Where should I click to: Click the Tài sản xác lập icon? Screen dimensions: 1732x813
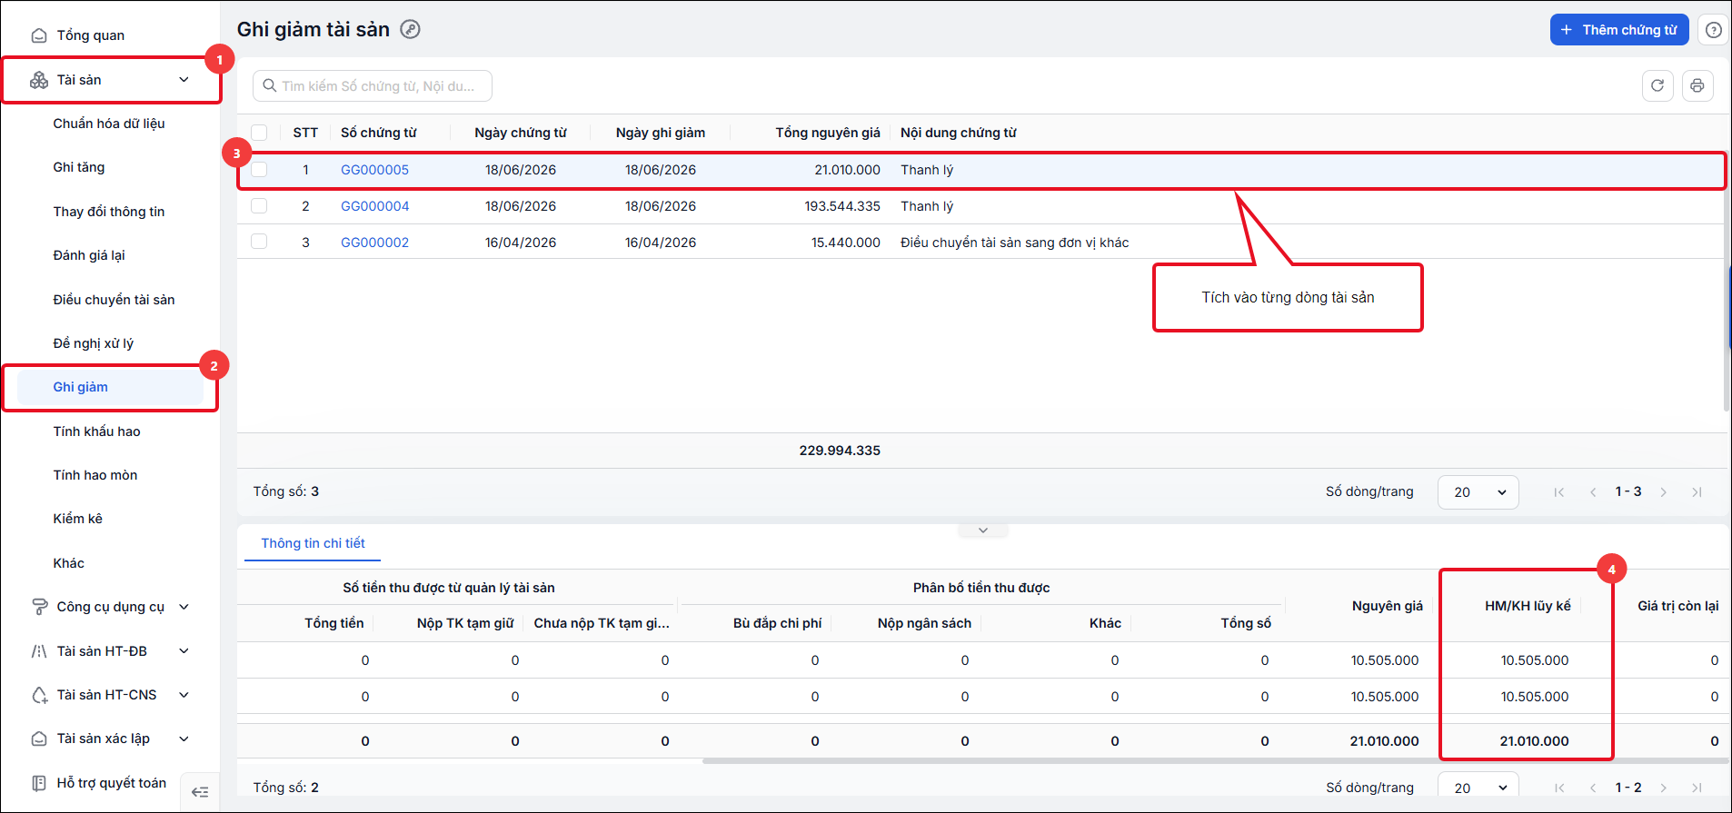pyautogui.click(x=39, y=739)
